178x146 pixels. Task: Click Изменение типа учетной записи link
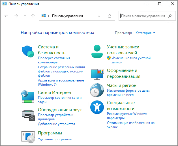coord(131,60)
